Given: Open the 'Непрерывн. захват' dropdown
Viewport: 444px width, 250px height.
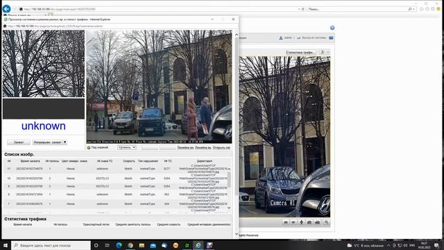Looking at the screenshot, I should [50, 142].
